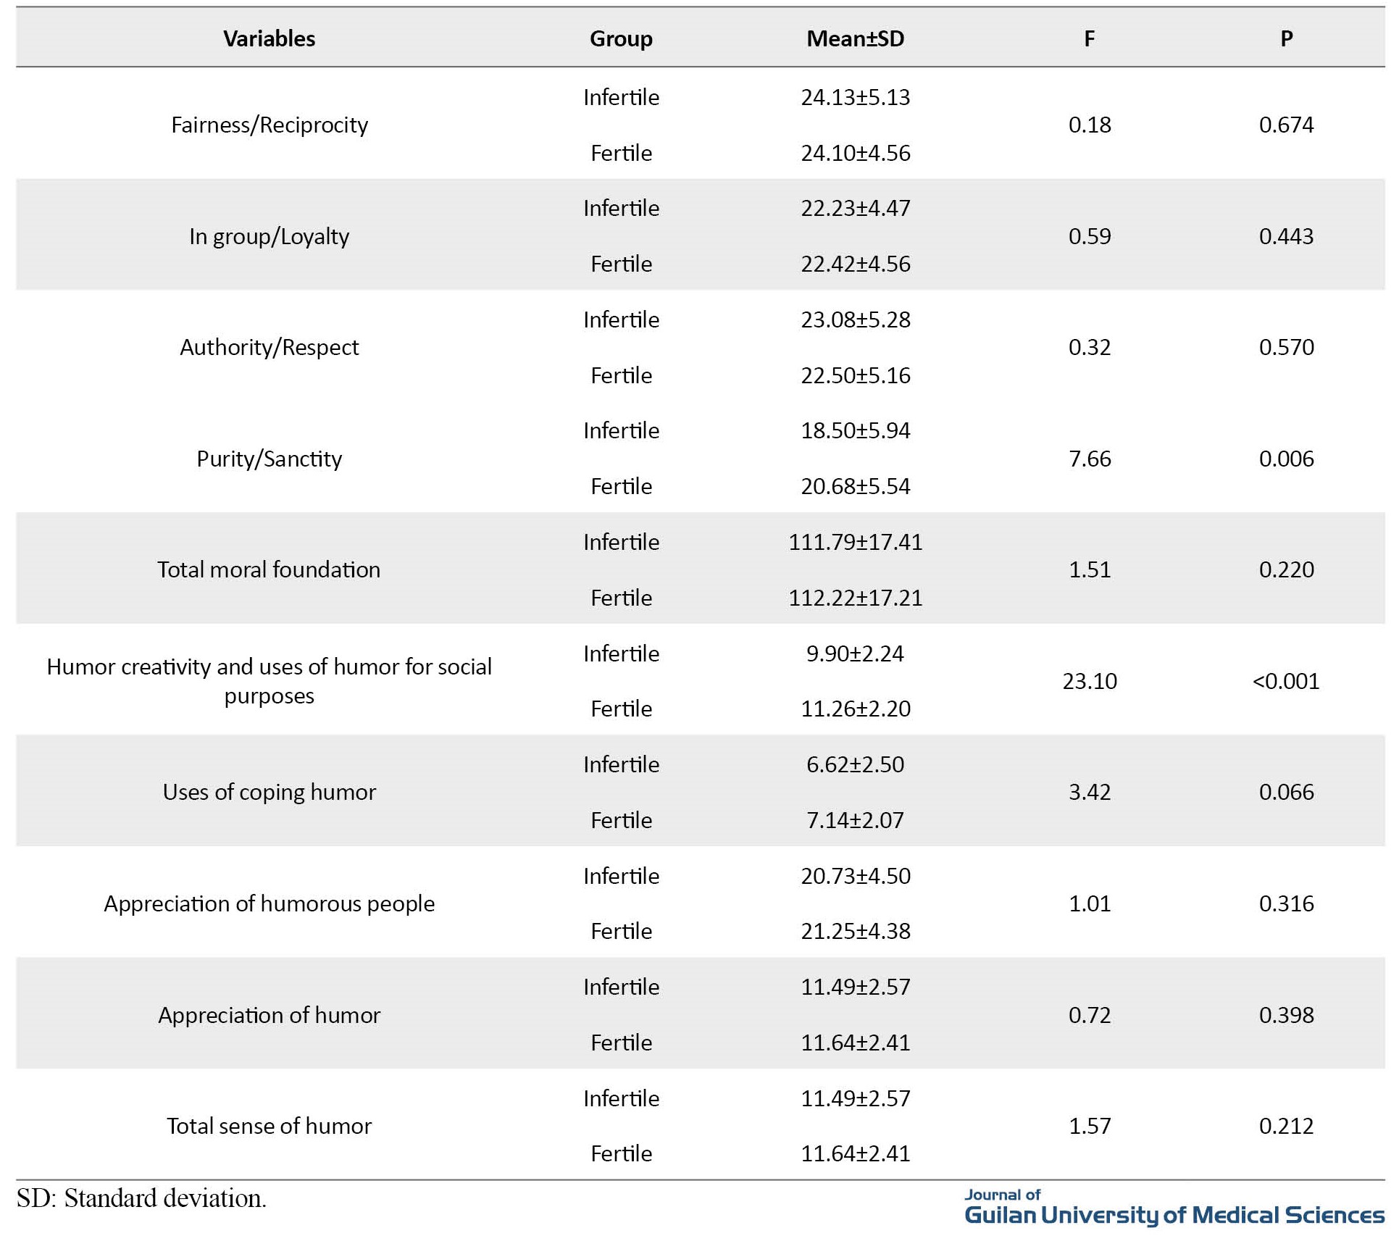
Task: Click the F column header
Action: 1089,38
